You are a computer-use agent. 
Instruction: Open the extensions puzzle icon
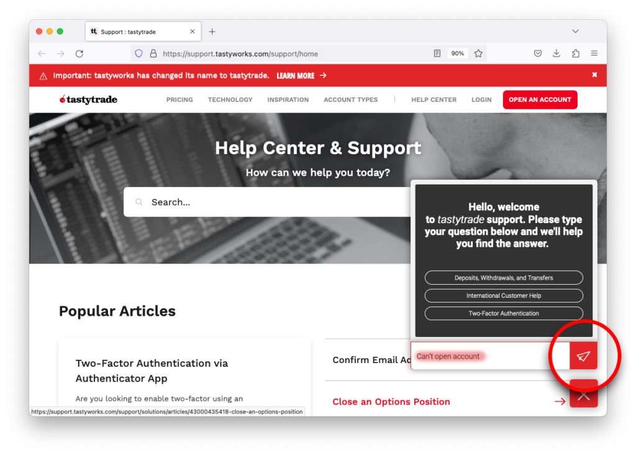(x=575, y=53)
